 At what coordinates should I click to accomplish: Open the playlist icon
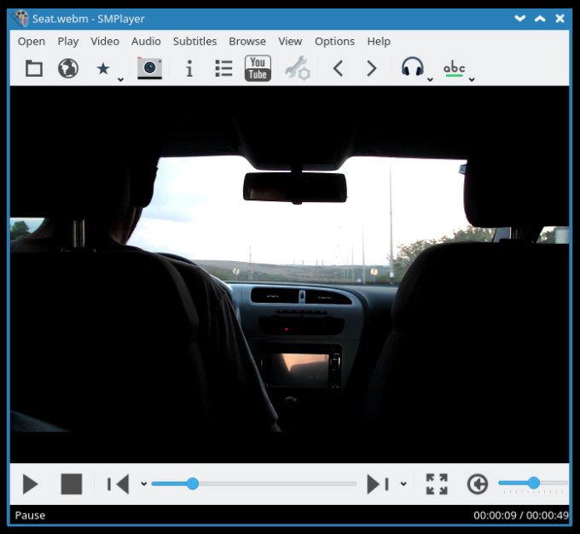point(223,69)
